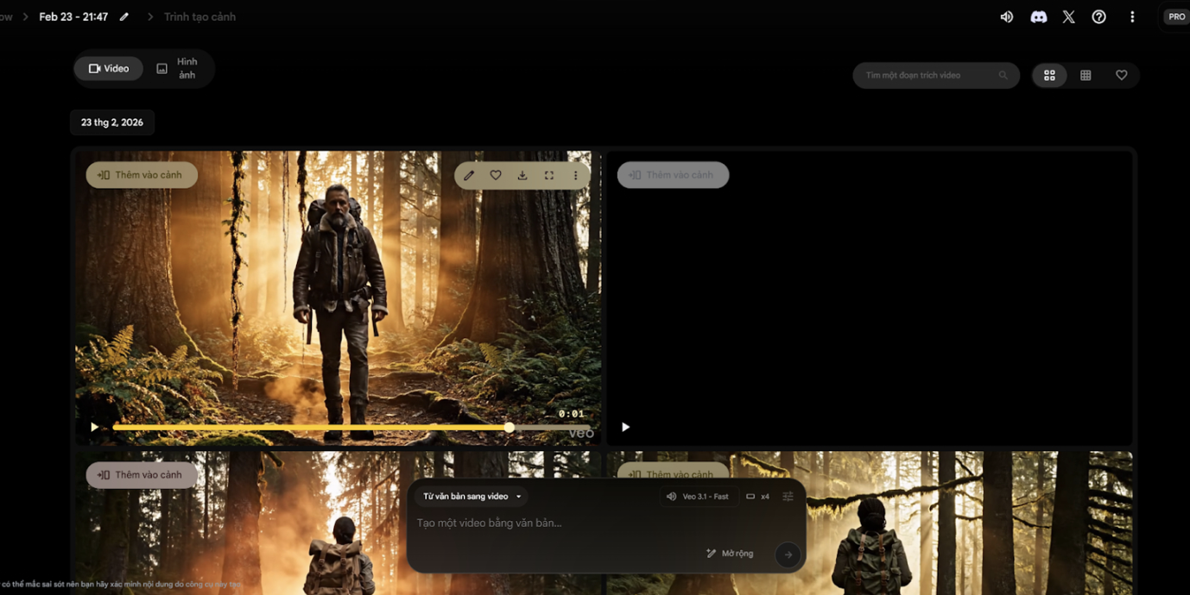Expand the 'Từ văn bản sang video' dropdown

472,497
